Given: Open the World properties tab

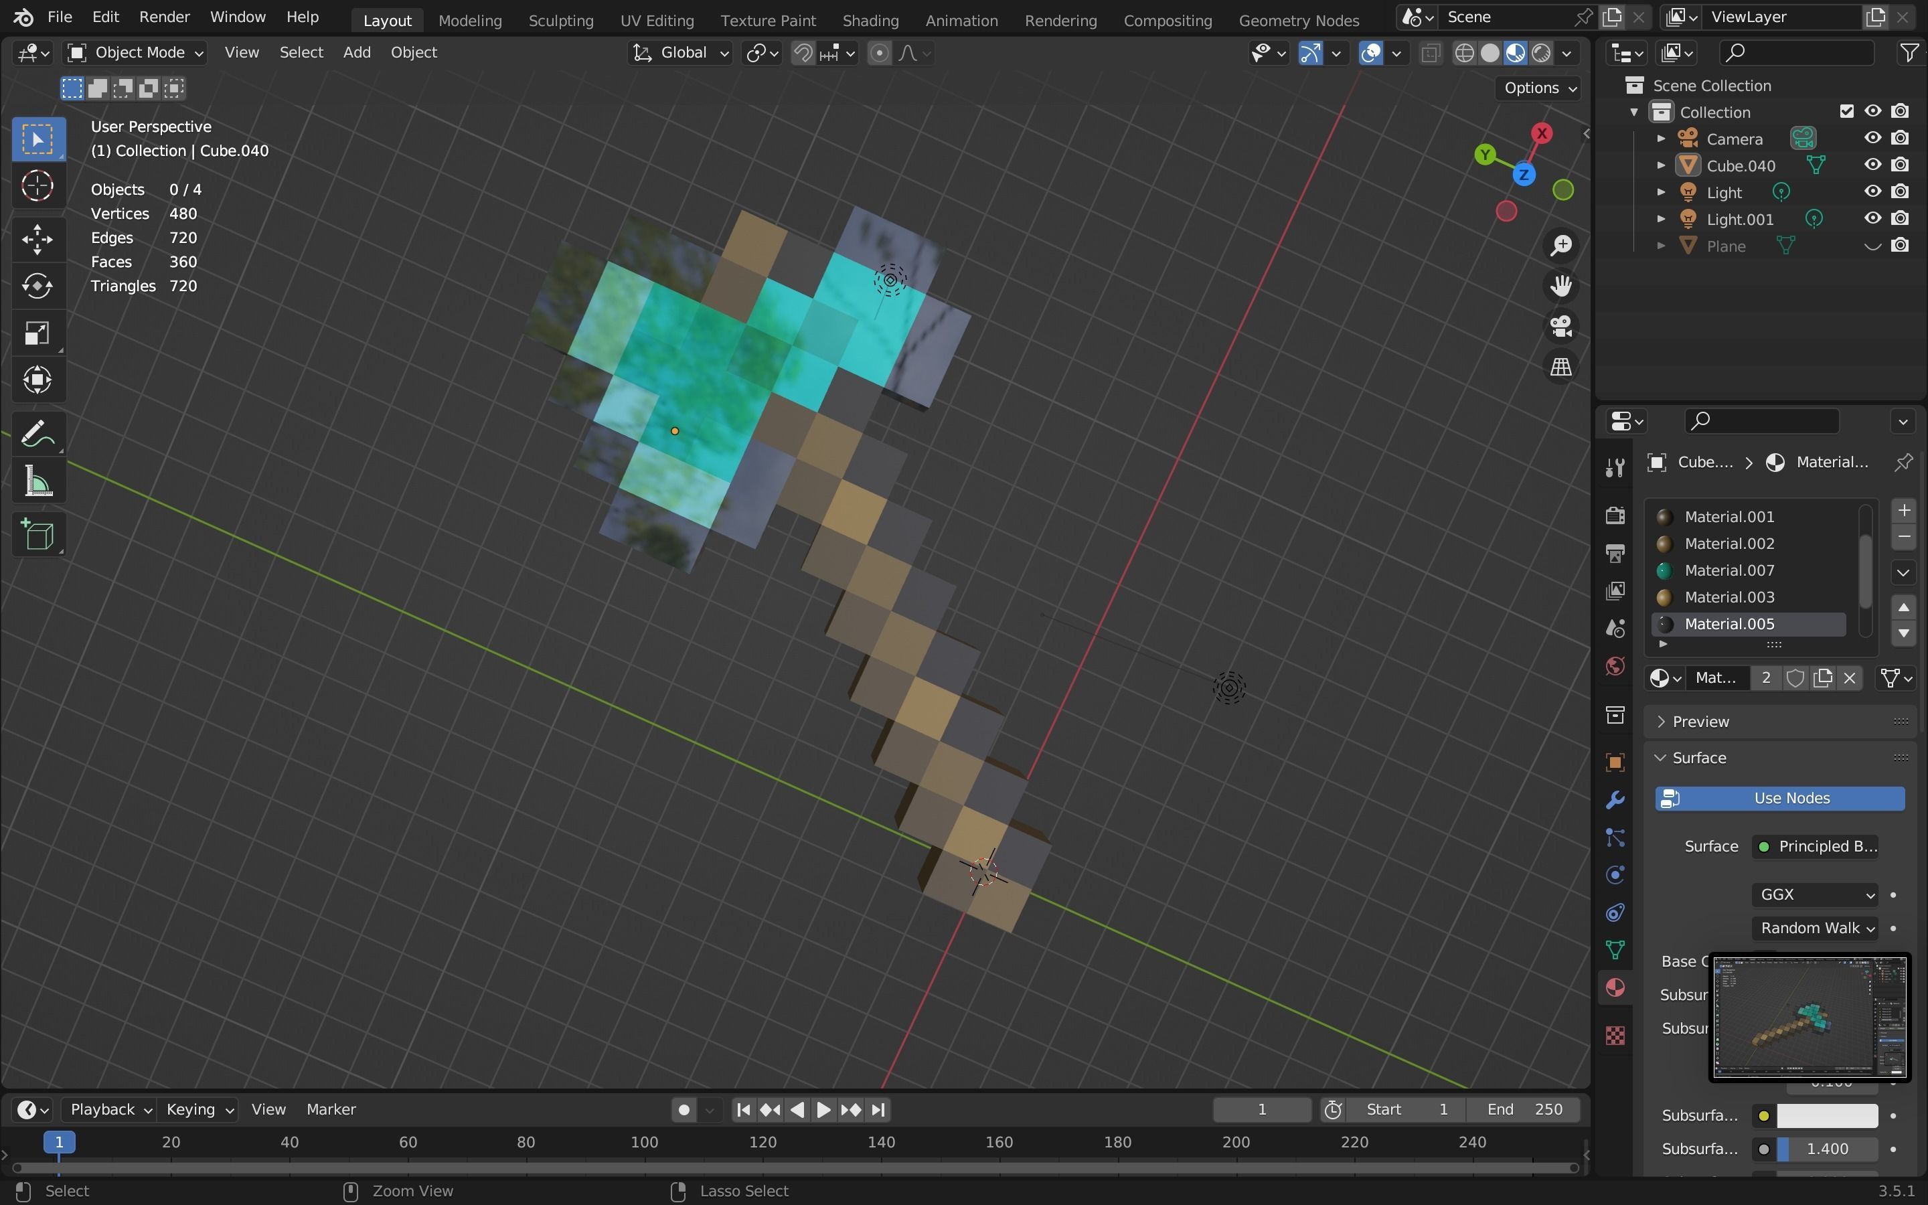Looking at the screenshot, I should tap(1615, 665).
